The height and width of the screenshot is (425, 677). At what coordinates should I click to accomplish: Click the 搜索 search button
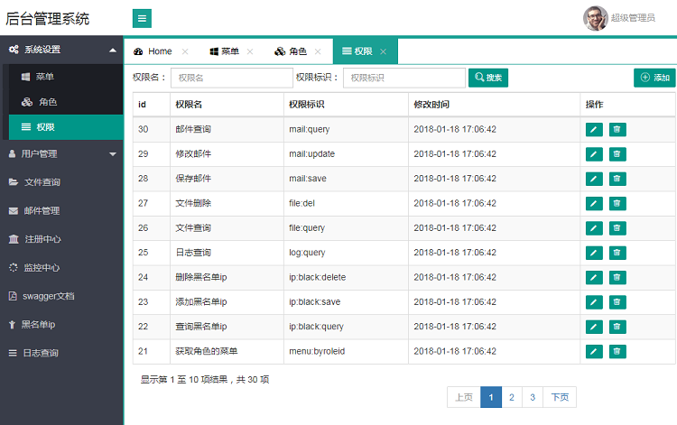click(488, 78)
